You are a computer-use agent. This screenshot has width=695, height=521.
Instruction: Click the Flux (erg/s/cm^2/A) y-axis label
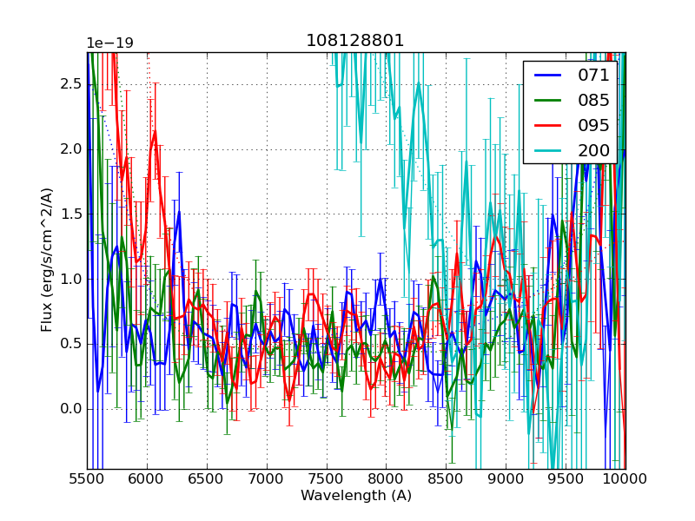click(47, 260)
